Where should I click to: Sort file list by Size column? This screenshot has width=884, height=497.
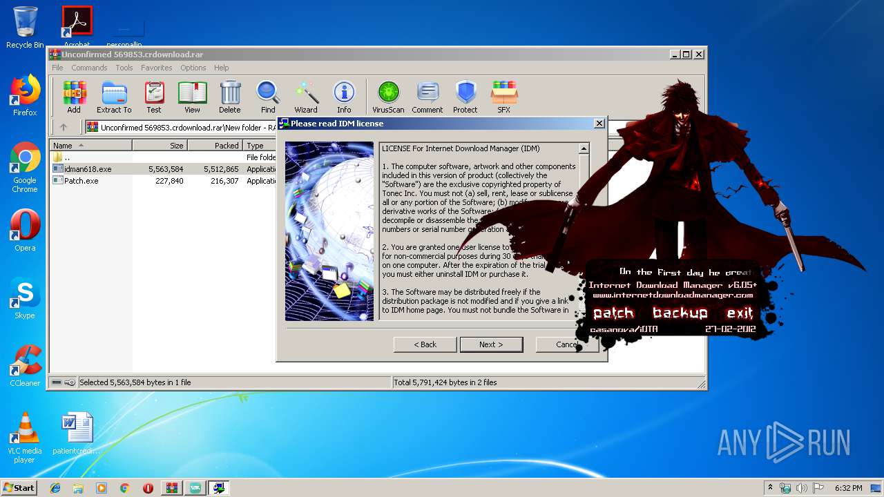click(x=160, y=146)
